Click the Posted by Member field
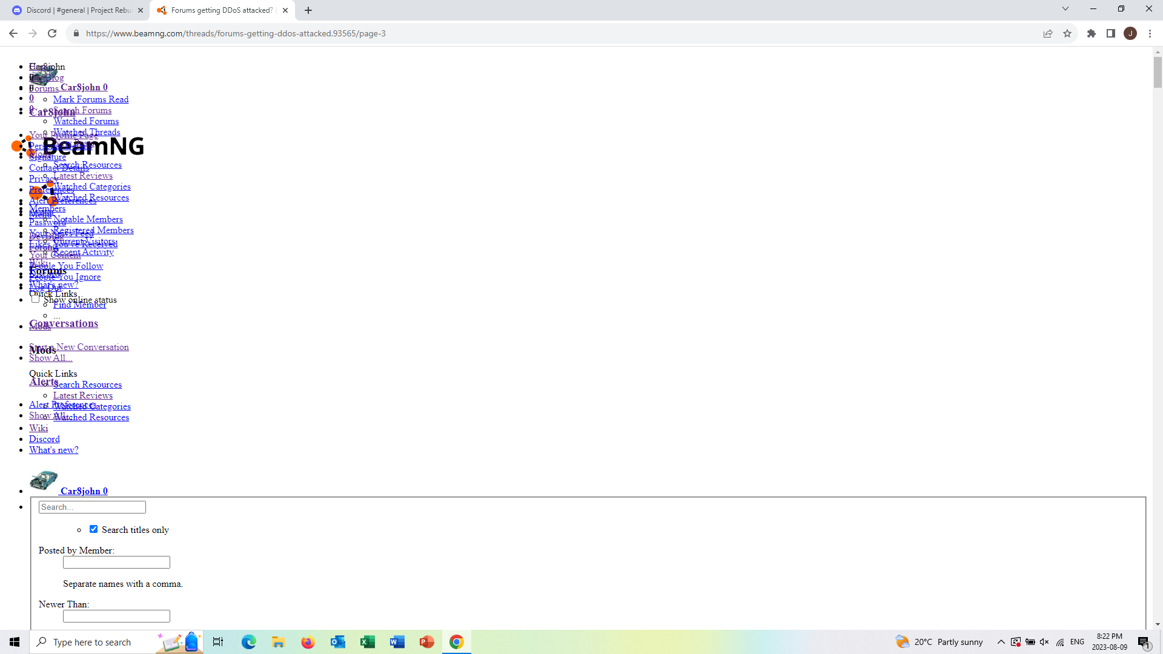The width and height of the screenshot is (1163, 654). (116, 562)
